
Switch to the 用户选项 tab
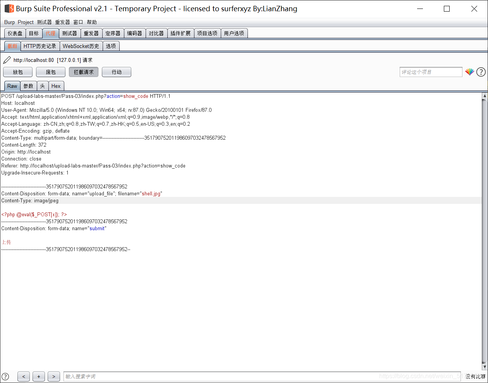coord(234,33)
